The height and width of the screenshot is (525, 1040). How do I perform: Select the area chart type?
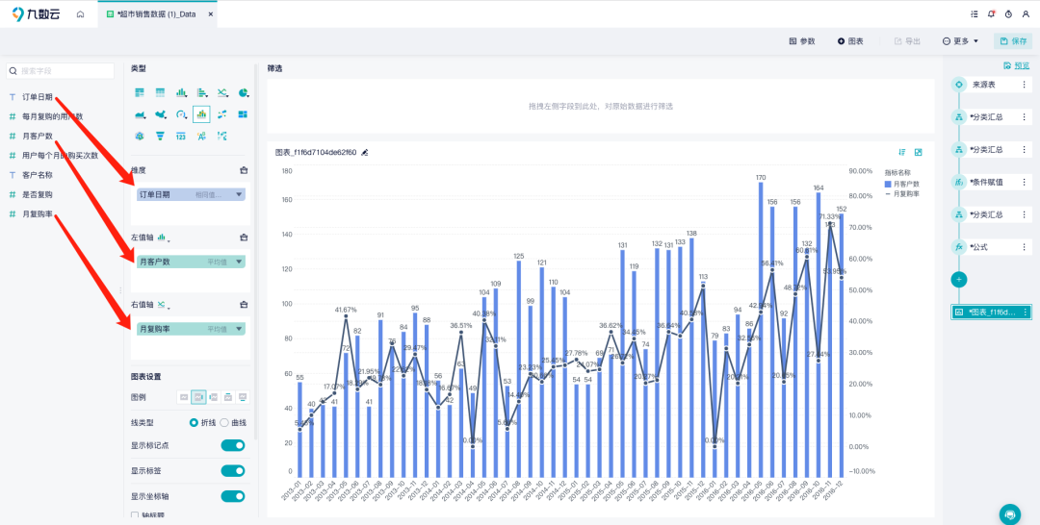(140, 114)
